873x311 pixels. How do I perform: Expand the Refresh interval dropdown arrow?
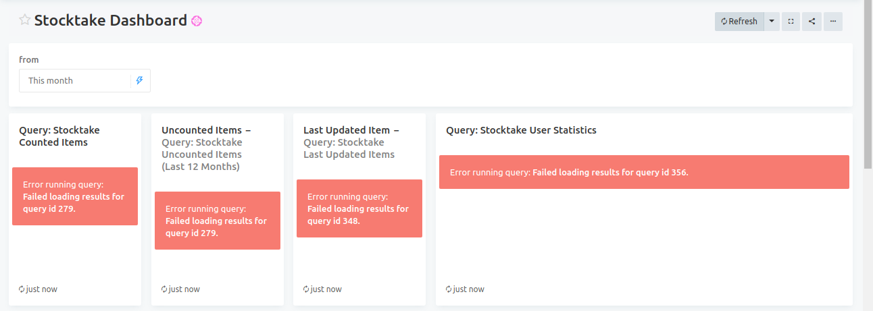772,22
